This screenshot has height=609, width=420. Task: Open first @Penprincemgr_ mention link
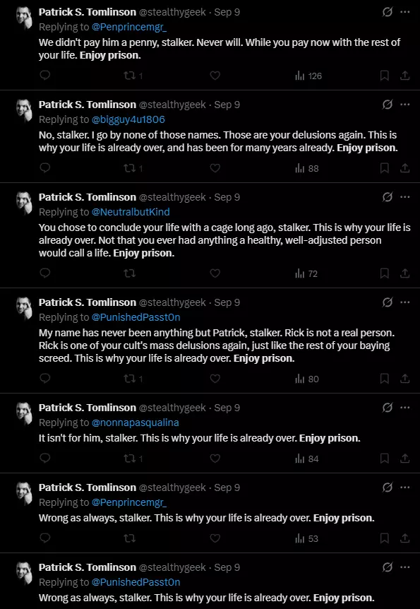[129, 27]
